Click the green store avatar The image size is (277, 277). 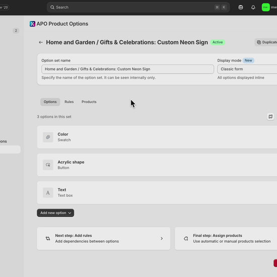tap(266, 7)
